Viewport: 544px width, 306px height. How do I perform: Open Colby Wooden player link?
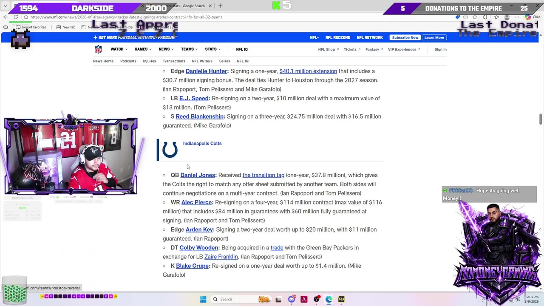click(x=198, y=248)
